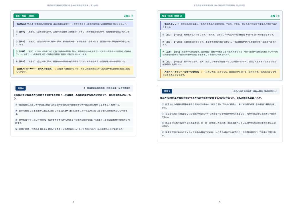Click 問題 6 explanation ② 主観的意図のすり替え
This screenshot has height=207, width=293.
tap(220, 43)
